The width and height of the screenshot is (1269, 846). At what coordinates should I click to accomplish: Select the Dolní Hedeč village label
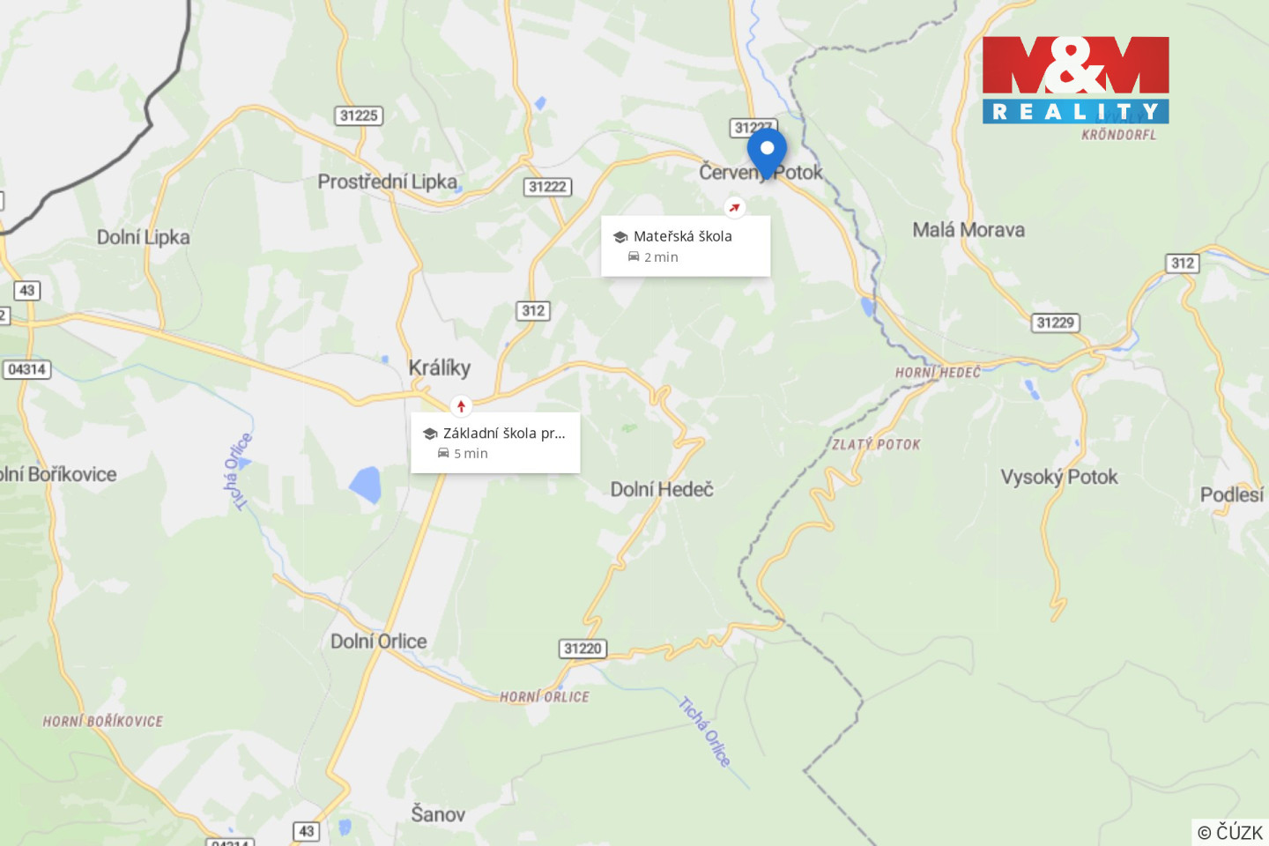tap(662, 489)
